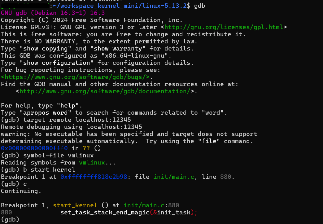This screenshot has width=323, height=224.
Task: Click the "Continuing." output line
Action: click(21, 191)
